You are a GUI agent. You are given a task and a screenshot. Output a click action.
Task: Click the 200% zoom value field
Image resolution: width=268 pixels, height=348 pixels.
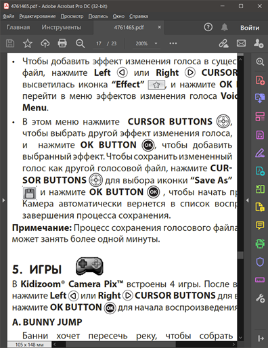141,43
